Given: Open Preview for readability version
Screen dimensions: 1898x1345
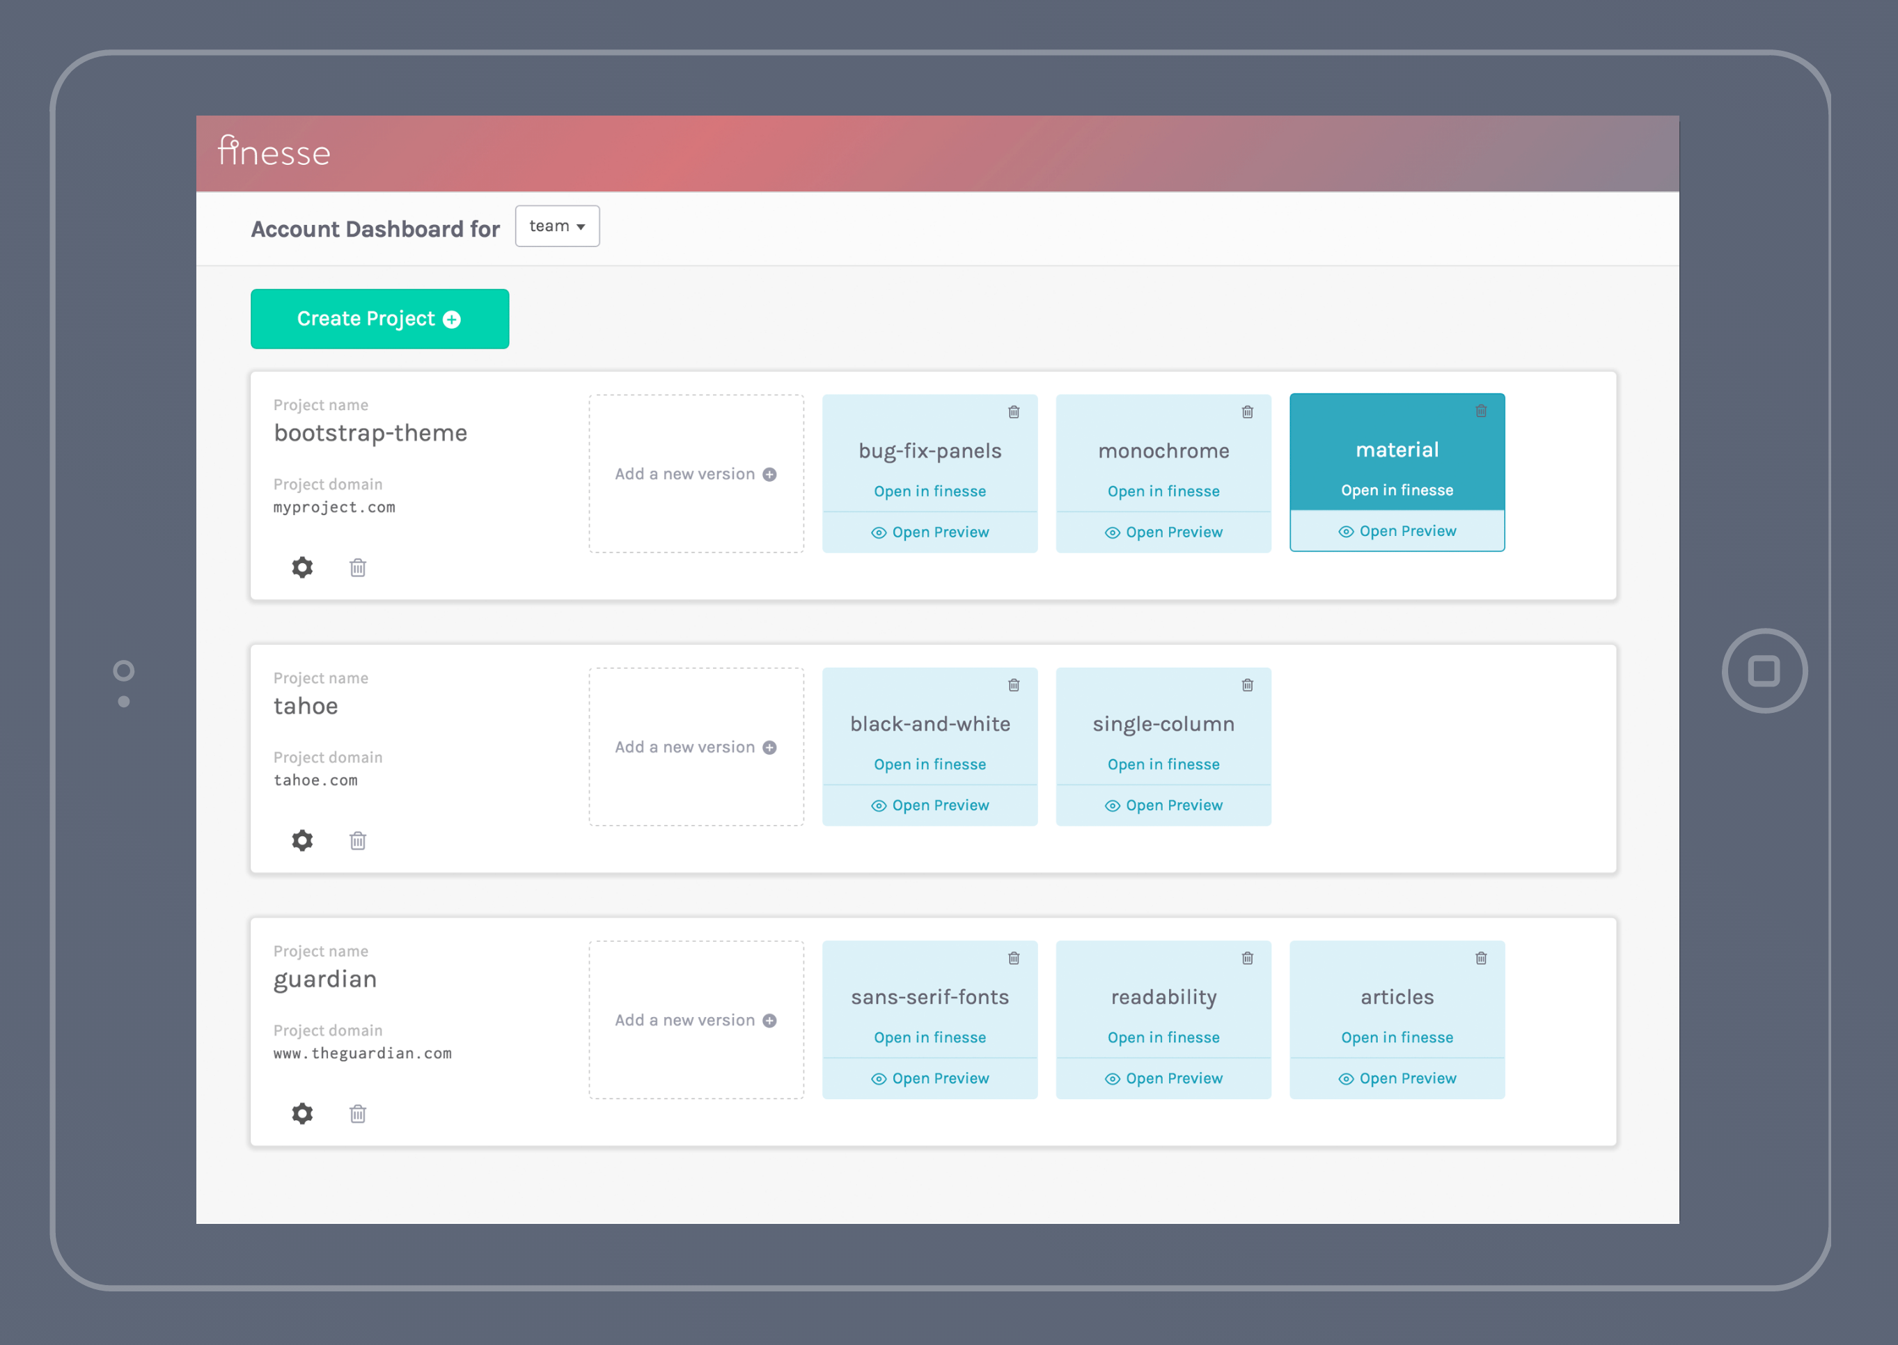Looking at the screenshot, I should tap(1163, 1078).
